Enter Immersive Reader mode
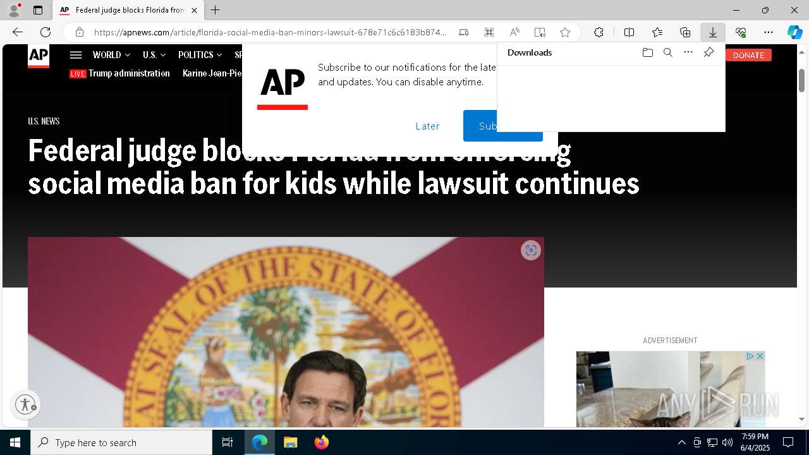This screenshot has height=455, width=809. [540, 32]
